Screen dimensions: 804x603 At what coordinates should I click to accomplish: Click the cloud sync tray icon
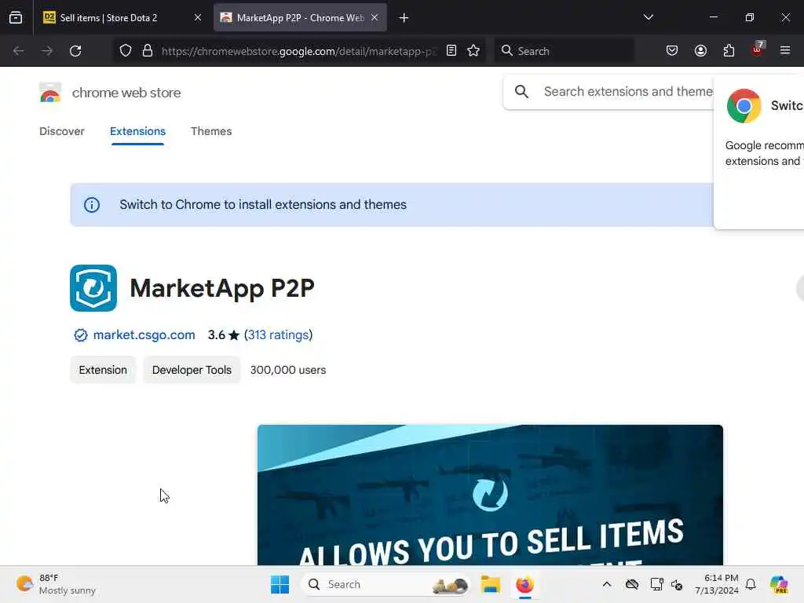pos(632,584)
